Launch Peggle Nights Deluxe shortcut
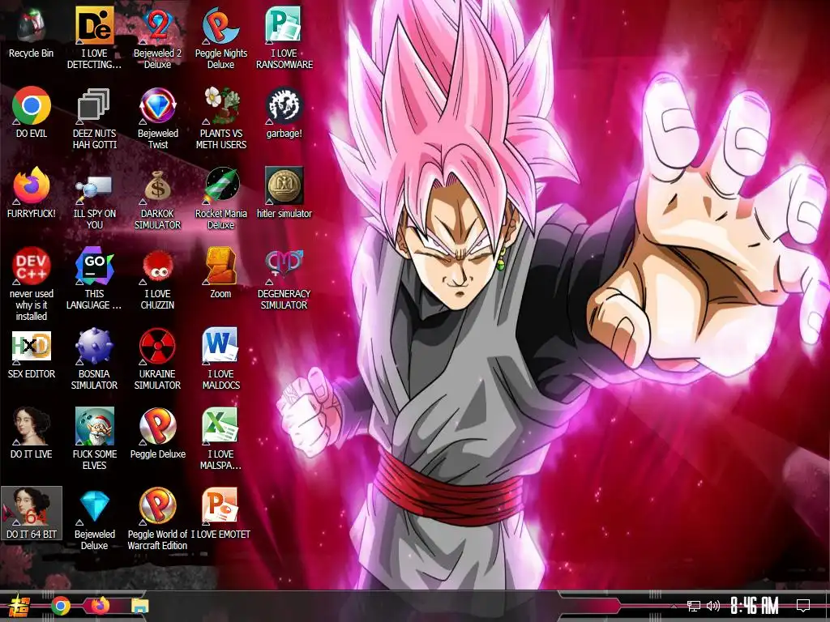The image size is (830, 622). [x=220, y=38]
